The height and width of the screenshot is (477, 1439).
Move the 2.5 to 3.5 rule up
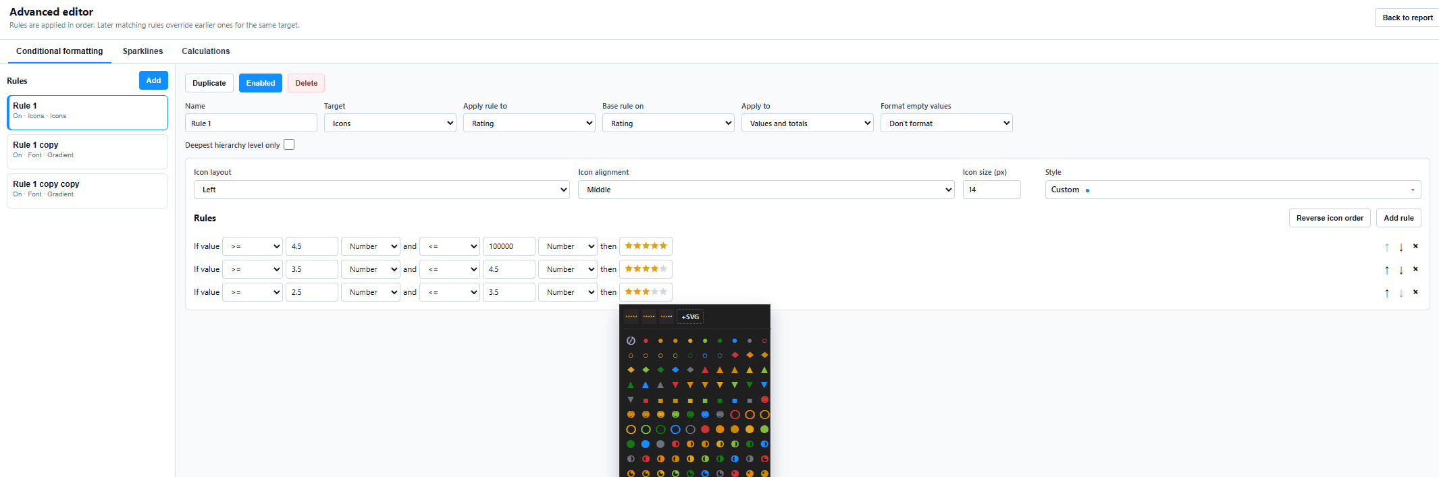point(1387,293)
